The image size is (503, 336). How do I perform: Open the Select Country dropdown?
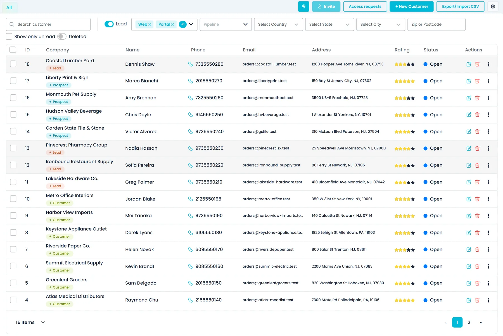278,24
